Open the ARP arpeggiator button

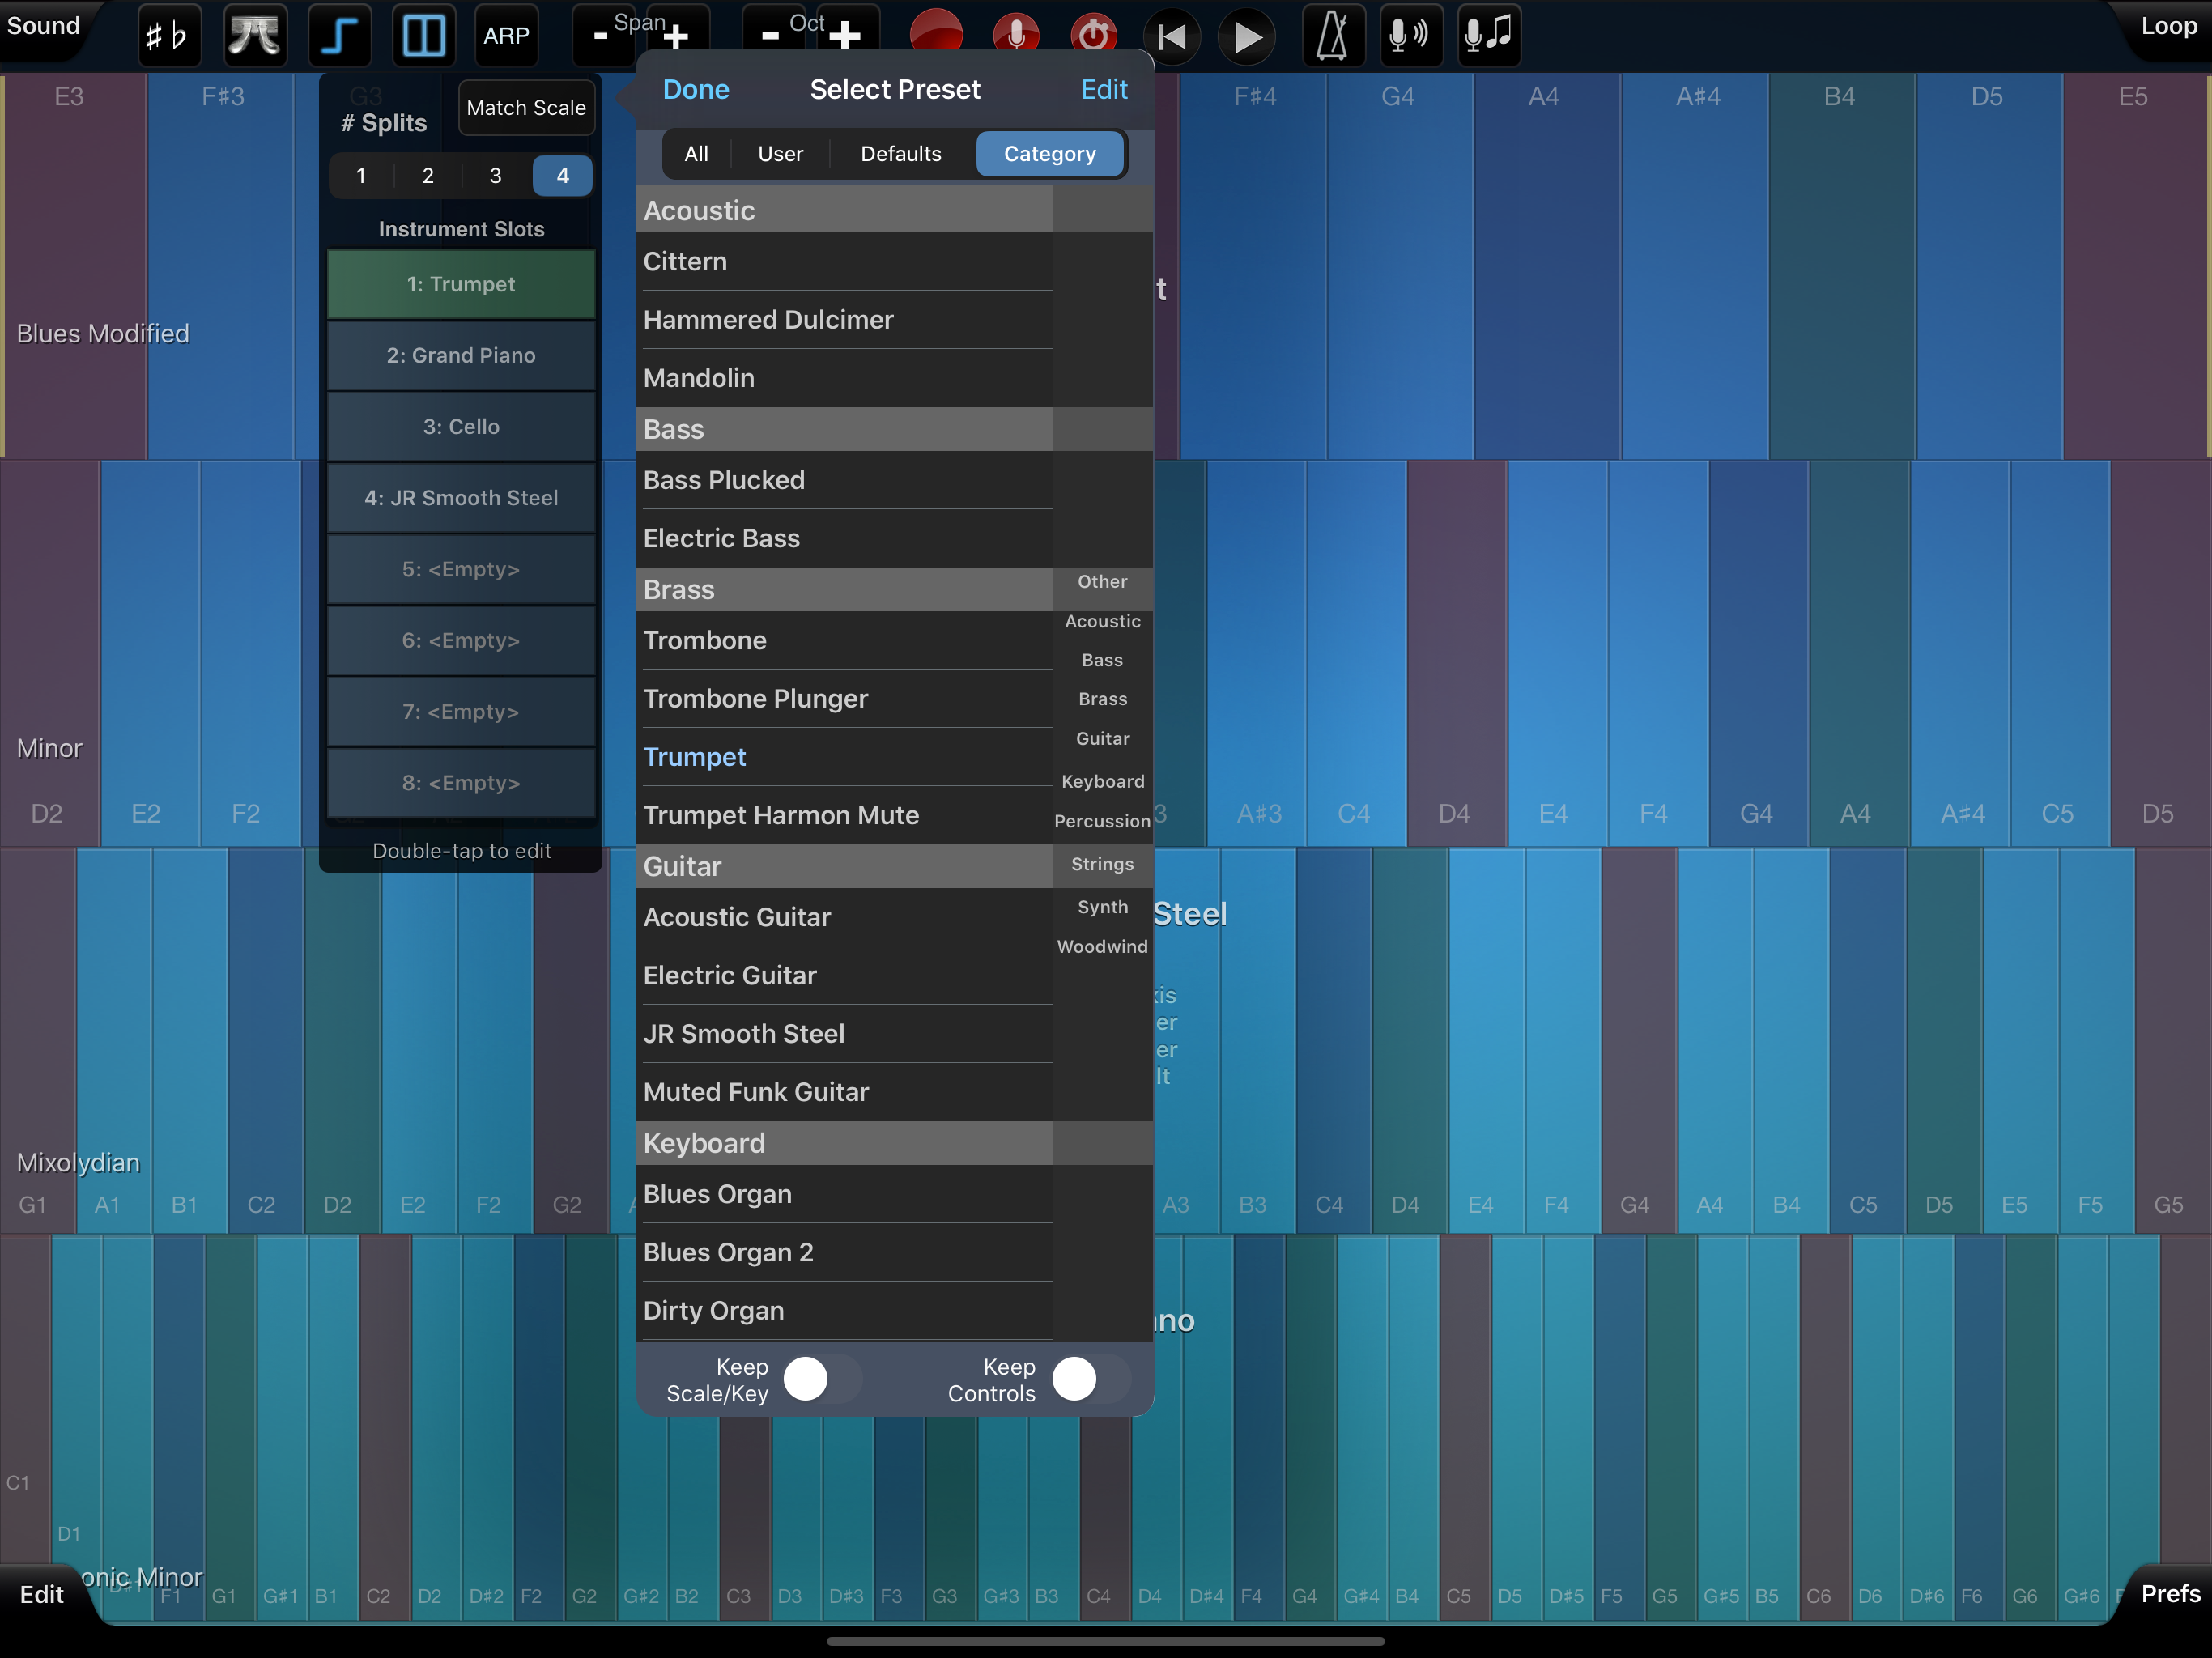click(506, 36)
